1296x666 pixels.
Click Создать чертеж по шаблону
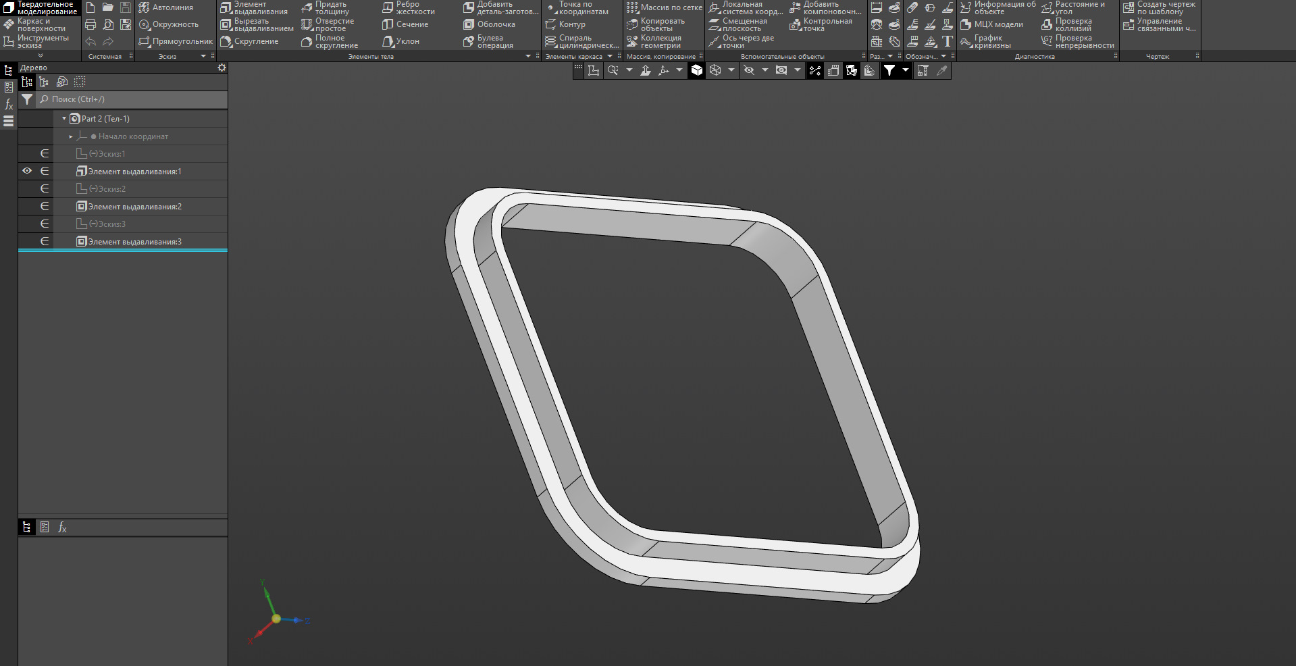click(x=1159, y=7)
